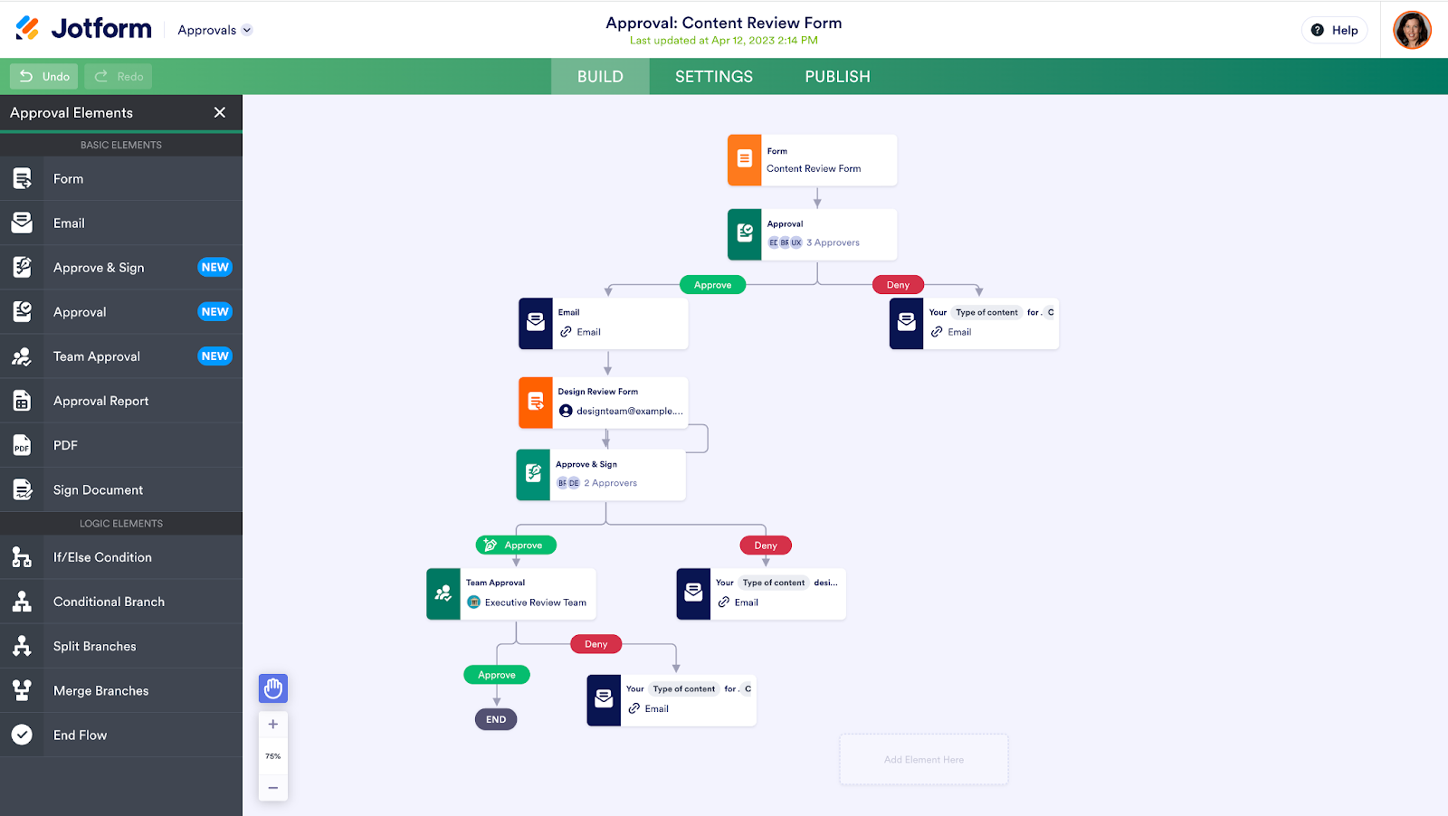The width and height of the screenshot is (1448, 816).
Task: Click the Add Element Here placeholder
Action: click(x=924, y=760)
